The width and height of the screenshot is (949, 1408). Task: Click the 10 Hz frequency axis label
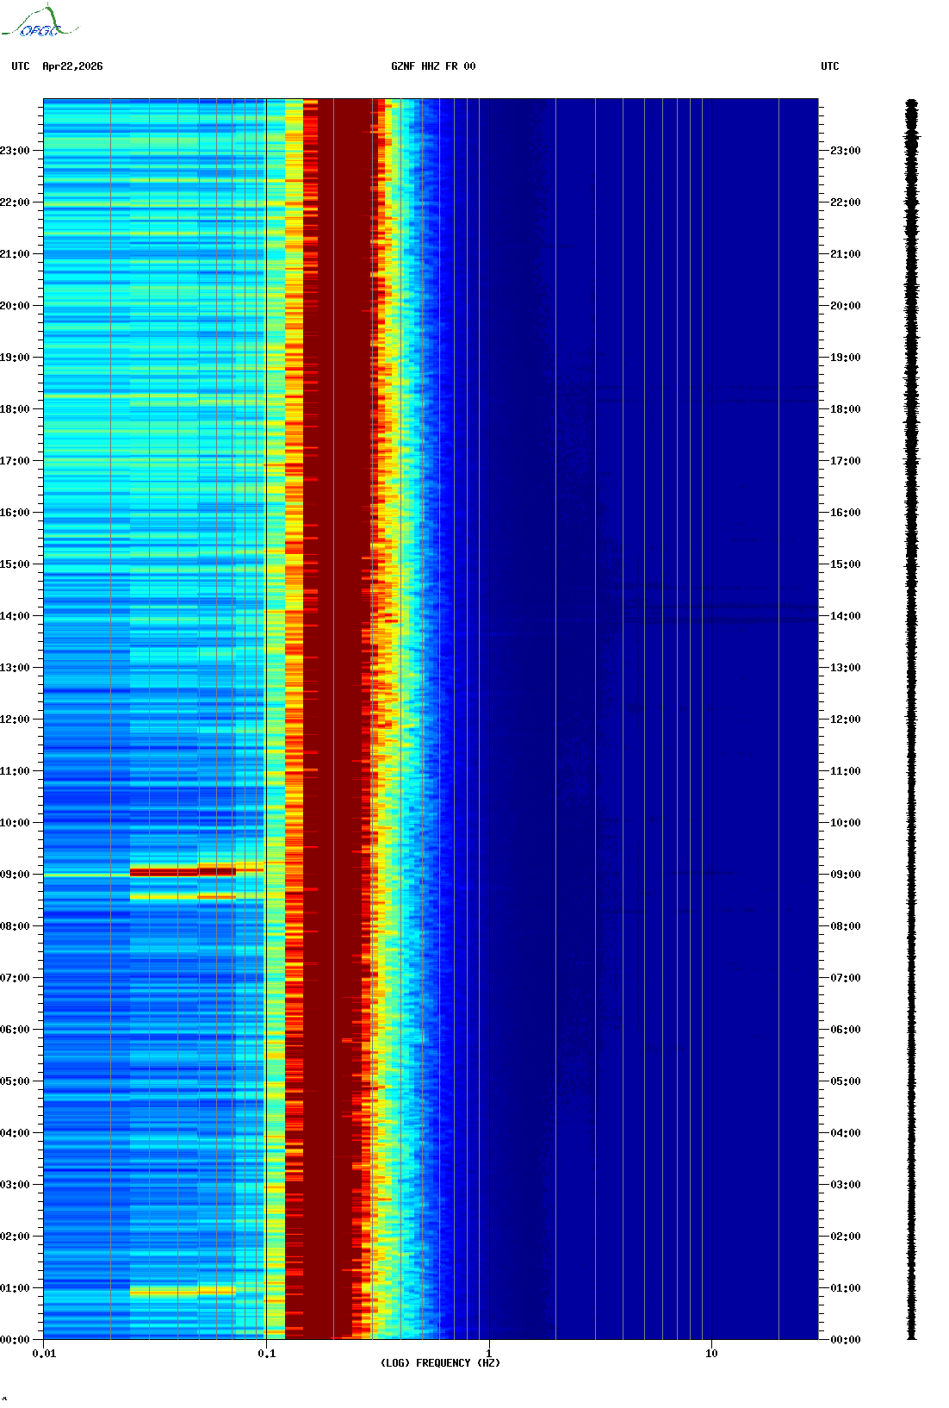pos(711,1354)
